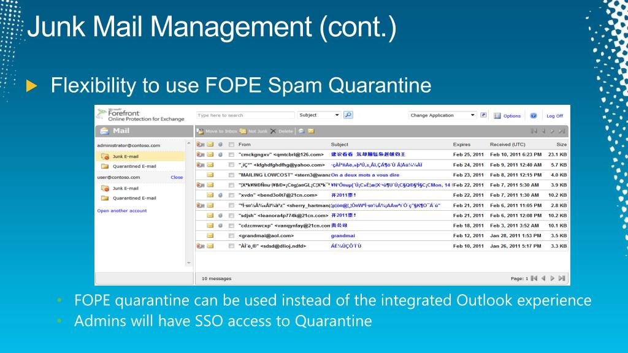628x353 pixels.
Task: Check the sdsd@dlioj.ndfd message checkbox
Action: (231, 246)
